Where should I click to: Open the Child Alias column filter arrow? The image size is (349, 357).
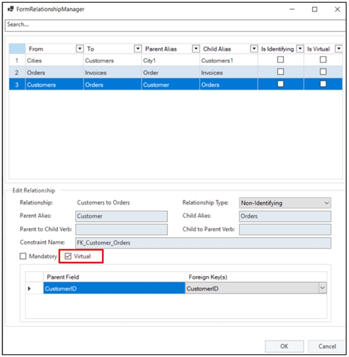[254, 49]
